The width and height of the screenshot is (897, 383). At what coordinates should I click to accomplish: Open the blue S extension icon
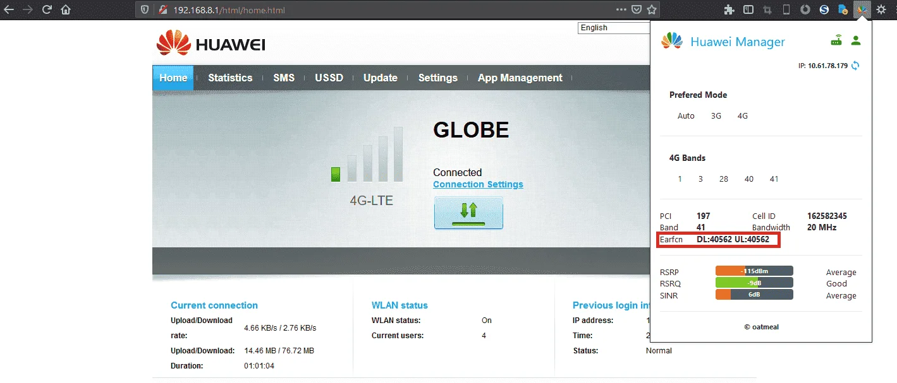pyautogui.click(x=824, y=9)
